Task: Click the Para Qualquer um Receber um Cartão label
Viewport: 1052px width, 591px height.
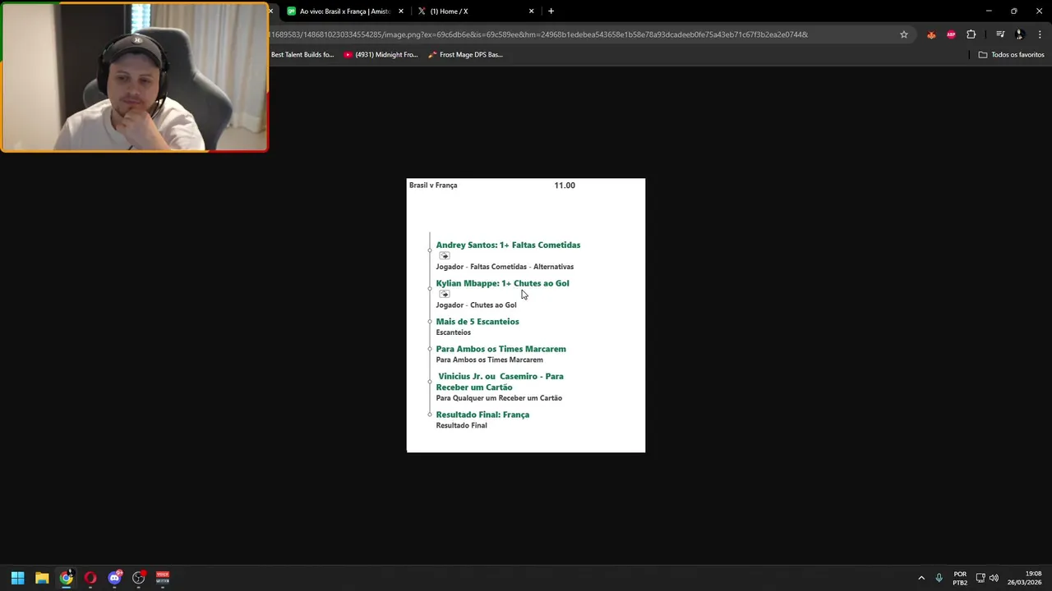Action: [x=499, y=398]
